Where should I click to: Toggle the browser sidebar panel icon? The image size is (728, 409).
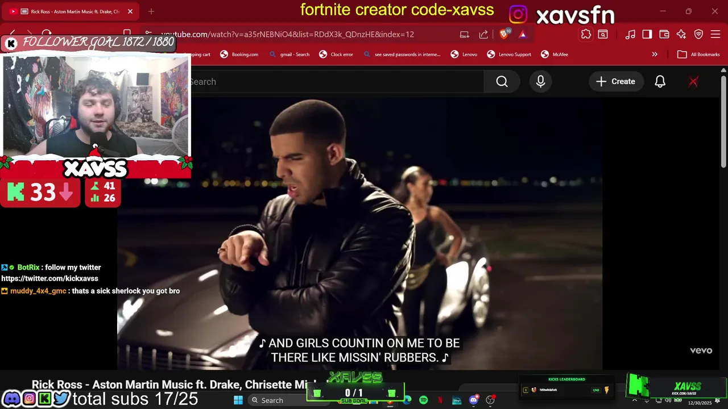click(647, 34)
